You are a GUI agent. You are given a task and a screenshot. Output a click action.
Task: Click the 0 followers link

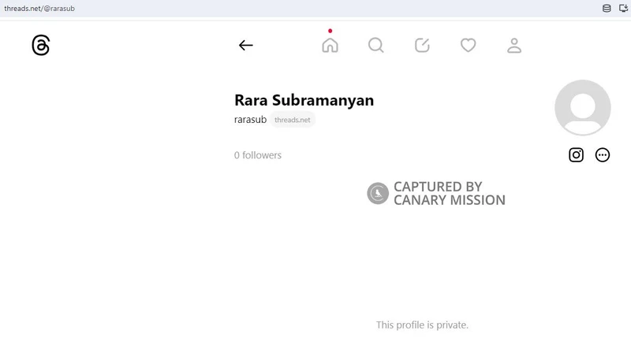coord(258,155)
